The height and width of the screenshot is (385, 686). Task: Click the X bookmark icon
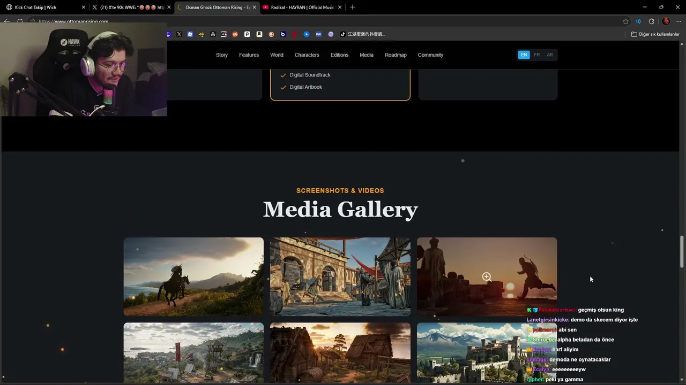(x=179, y=34)
